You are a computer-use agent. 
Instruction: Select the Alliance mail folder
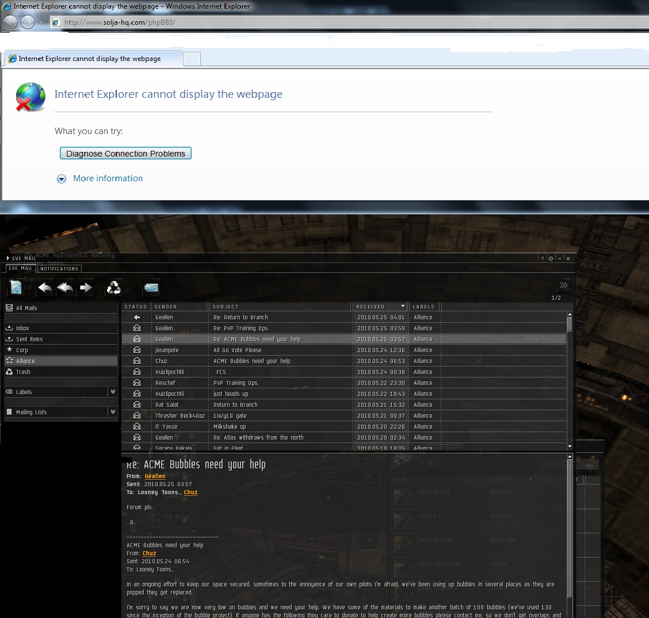click(61, 361)
